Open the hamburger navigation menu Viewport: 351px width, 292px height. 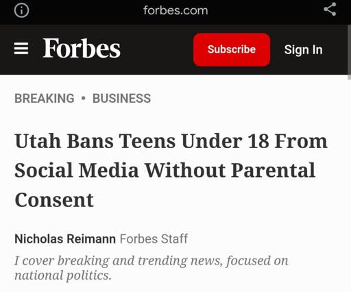(21, 49)
